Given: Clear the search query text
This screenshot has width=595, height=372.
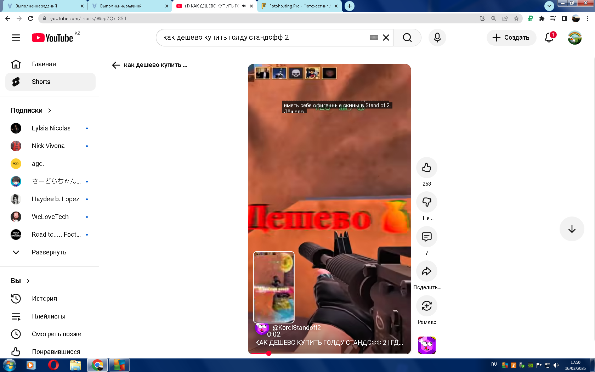Looking at the screenshot, I should (x=386, y=38).
